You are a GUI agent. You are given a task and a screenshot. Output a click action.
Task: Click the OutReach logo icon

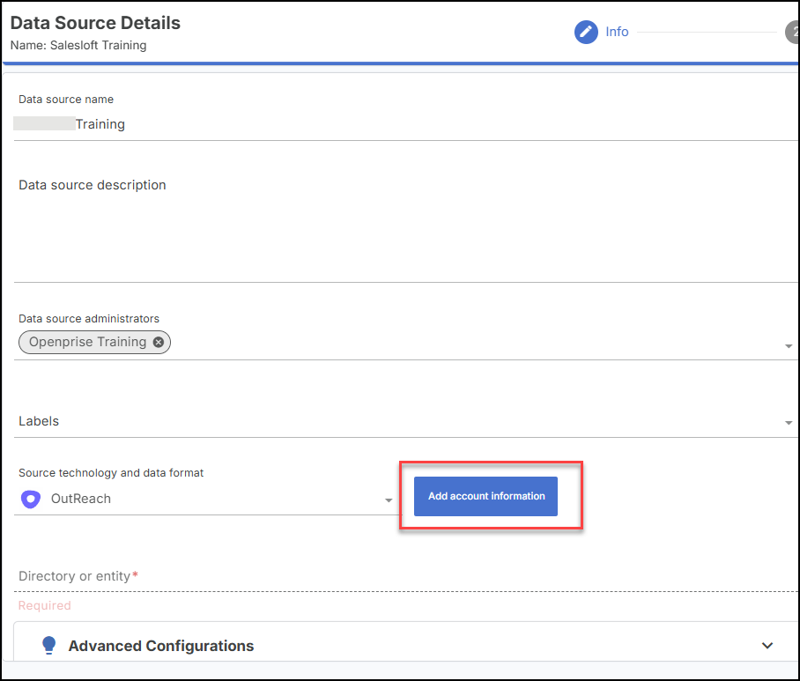(x=31, y=499)
